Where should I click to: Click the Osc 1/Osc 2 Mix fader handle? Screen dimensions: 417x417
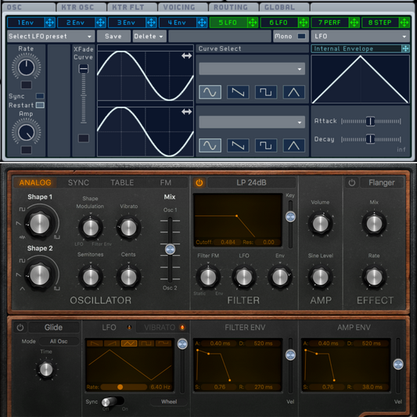pos(170,250)
